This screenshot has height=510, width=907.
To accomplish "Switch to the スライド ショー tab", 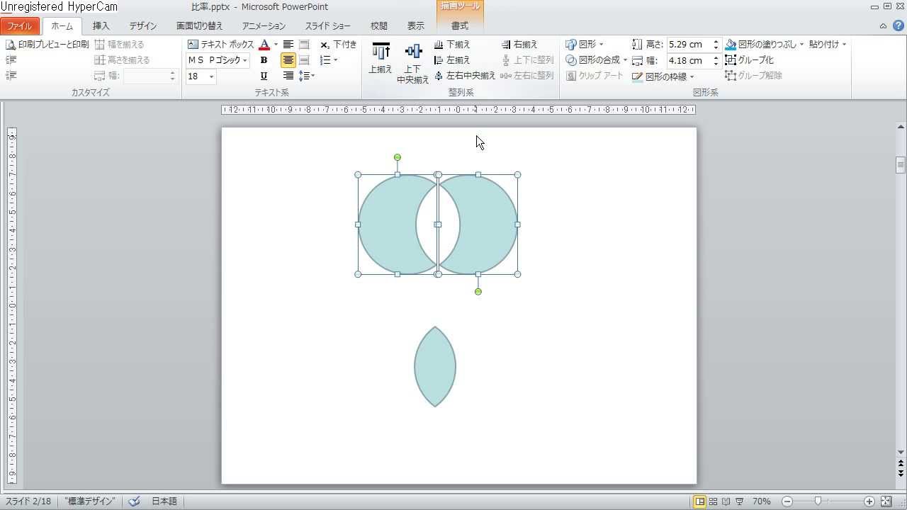I will [x=328, y=25].
